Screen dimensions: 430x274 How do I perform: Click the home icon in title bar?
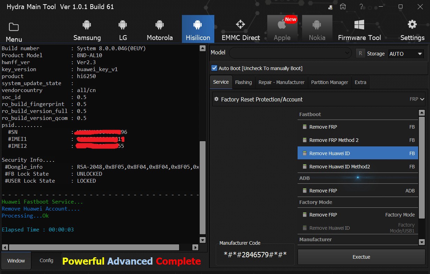pos(343,7)
